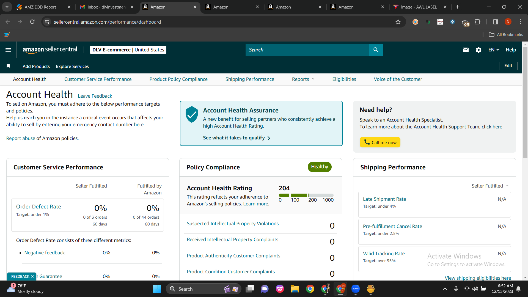528x297 pixels.
Task: Select the Account Health tab
Action: click(x=30, y=79)
